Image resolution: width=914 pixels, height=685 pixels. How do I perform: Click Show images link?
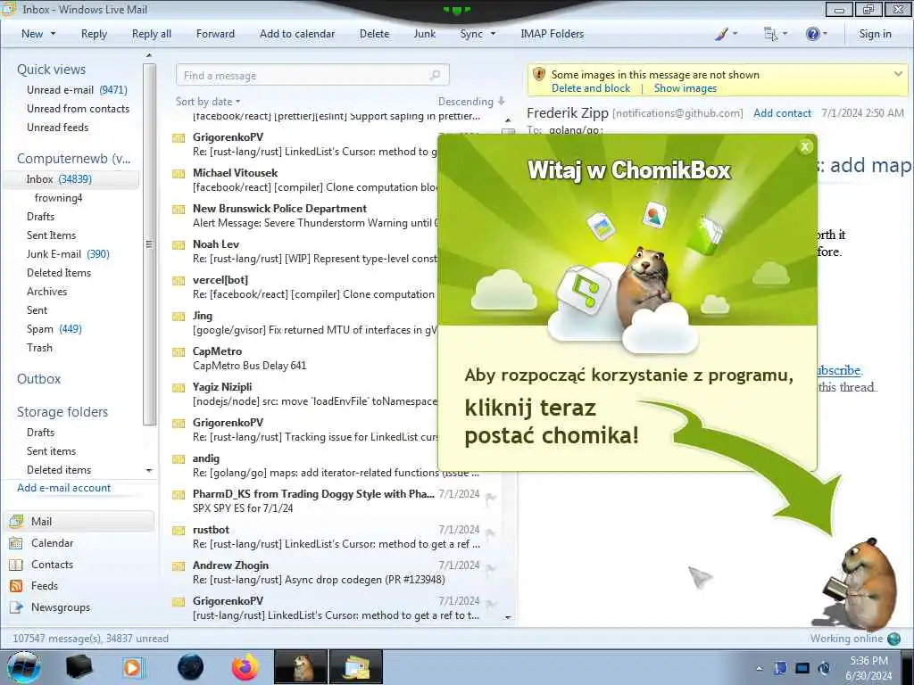[x=685, y=88]
